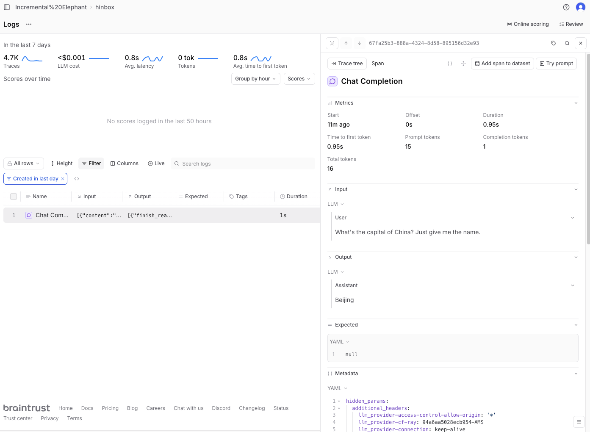This screenshot has width=590, height=432.
Task: Switch to the Span tab
Action: tap(377, 64)
